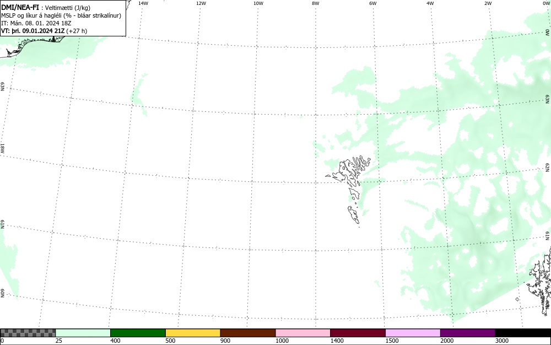
Task: Click the DMI/NEA-FI title text
Action: [x=20, y=7]
